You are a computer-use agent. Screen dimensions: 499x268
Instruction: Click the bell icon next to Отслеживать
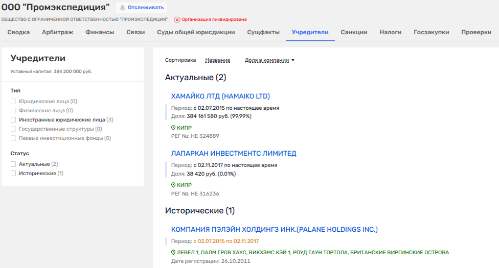123,8
